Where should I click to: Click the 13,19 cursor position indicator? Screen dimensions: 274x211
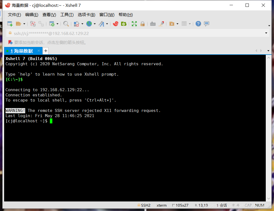[201, 205]
